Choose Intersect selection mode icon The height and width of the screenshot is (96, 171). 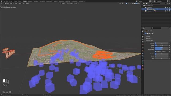[x=152, y=34]
